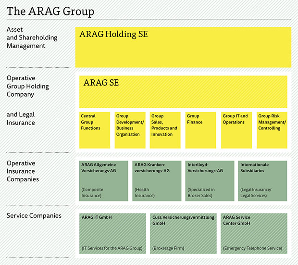The height and width of the screenshot is (265, 298).
Task: Select 'Asset and Shareholding Management' row label
Action: coord(32,38)
